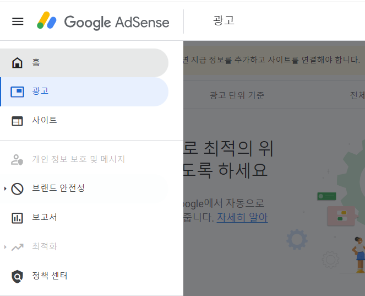Click the 도록 하세요 headline text

click(225, 170)
